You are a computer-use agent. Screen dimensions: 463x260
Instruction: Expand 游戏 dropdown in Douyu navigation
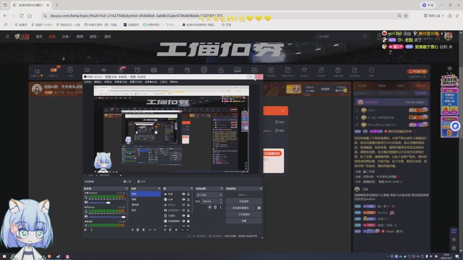94,36
